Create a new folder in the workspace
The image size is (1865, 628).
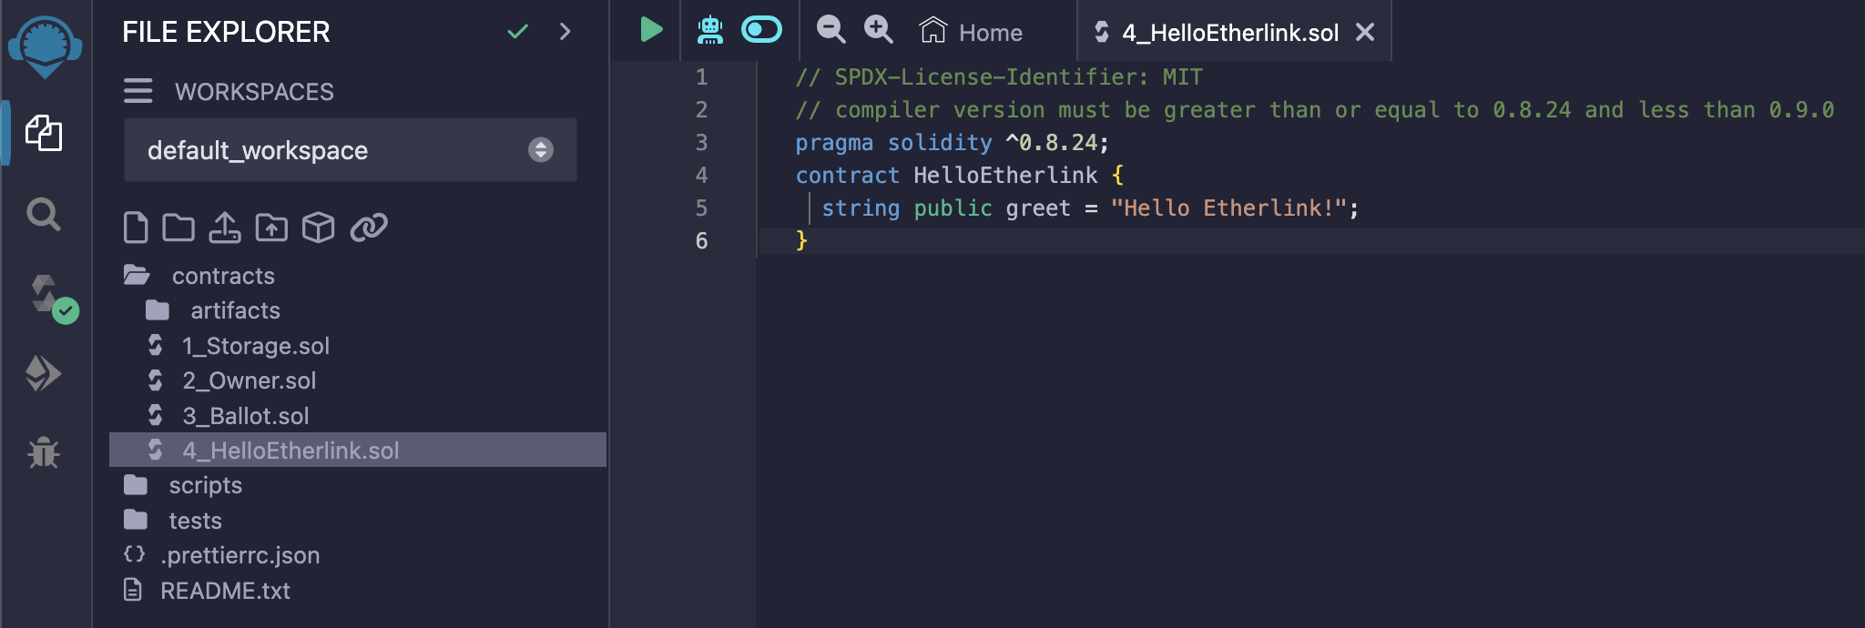[179, 228]
